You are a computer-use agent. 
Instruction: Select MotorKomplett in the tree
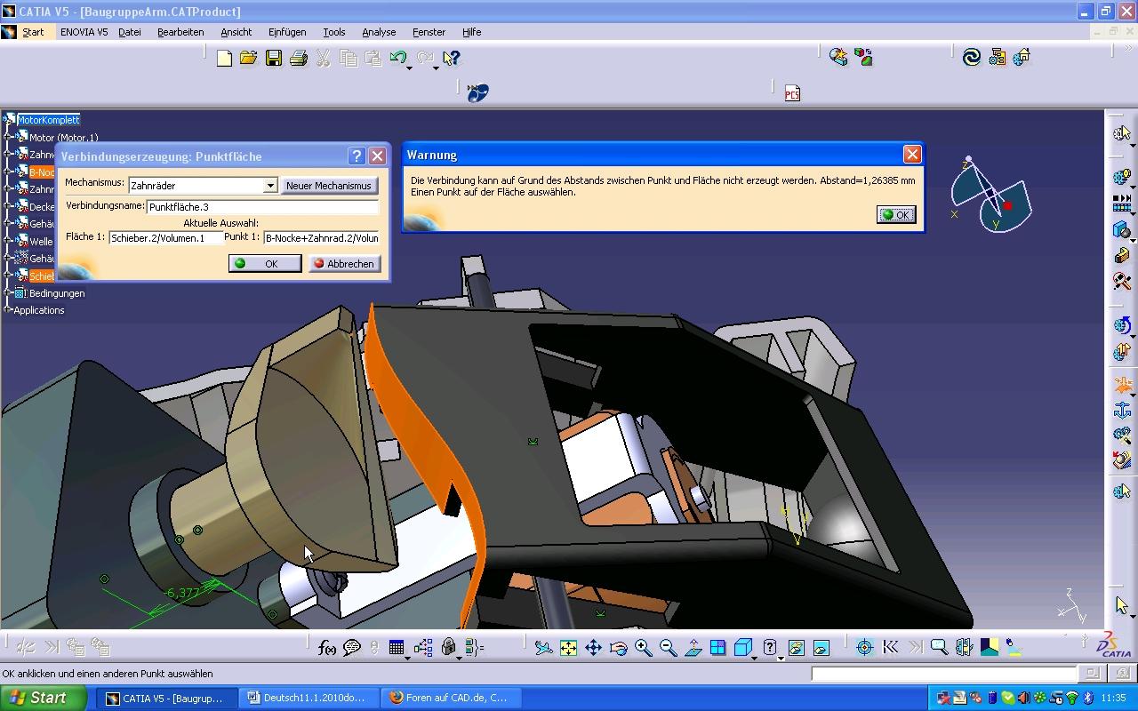click(x=48, y=120)
